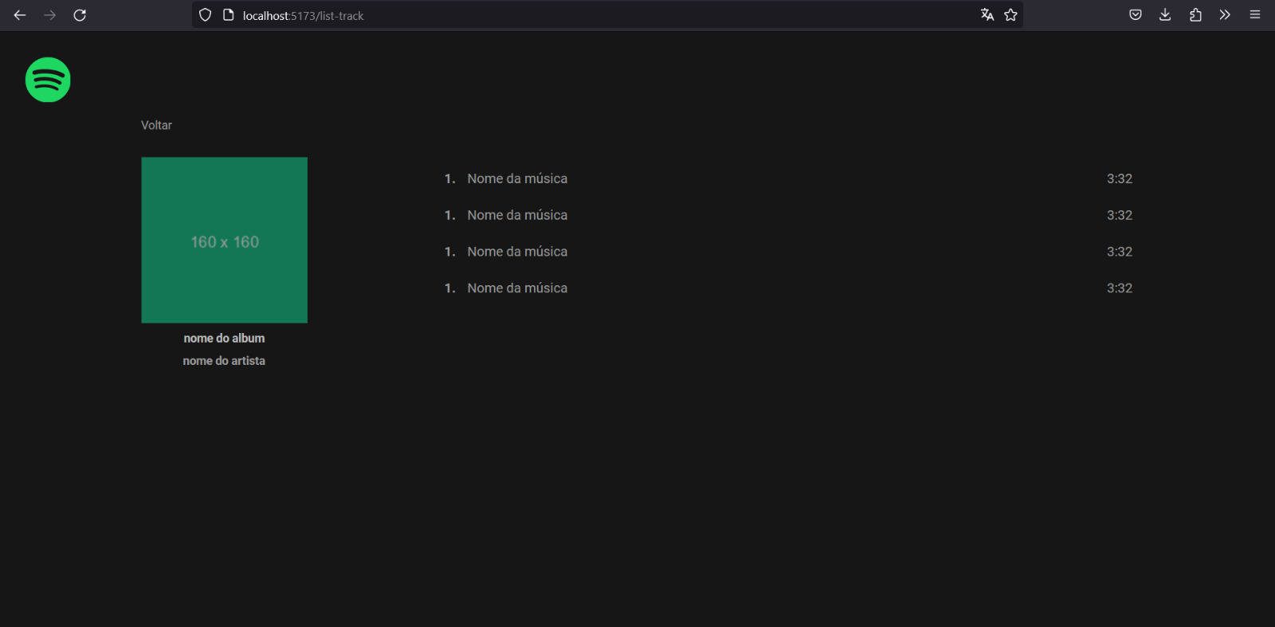Click the Voltar link
The image size is (1275, 627).
coord(156,125)
